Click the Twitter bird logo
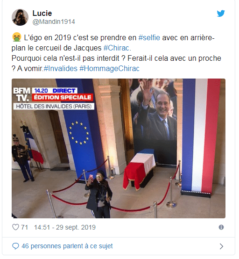 (x=221, y=14)
